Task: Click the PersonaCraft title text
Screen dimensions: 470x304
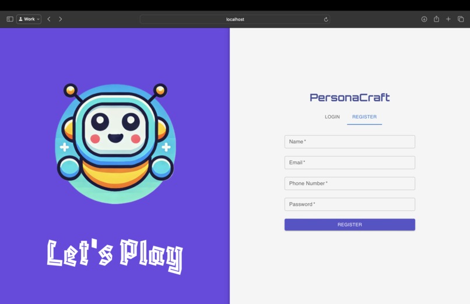Action: tap(350, 97)
